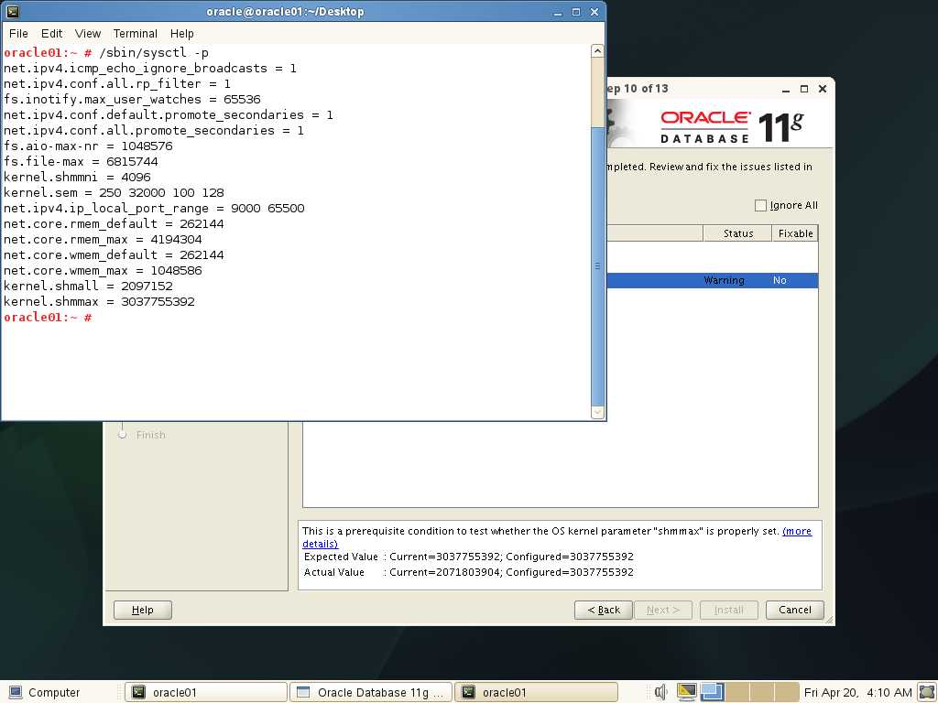Image resolution: width=938 pixels, height=703 pixels.
Task: Click the network monitor tray icon
Action: point(687,692)
